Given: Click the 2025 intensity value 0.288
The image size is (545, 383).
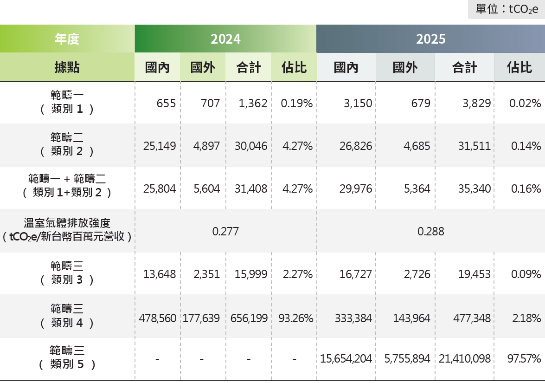Looking at the screenshot, I should click(x=430, y=231).
